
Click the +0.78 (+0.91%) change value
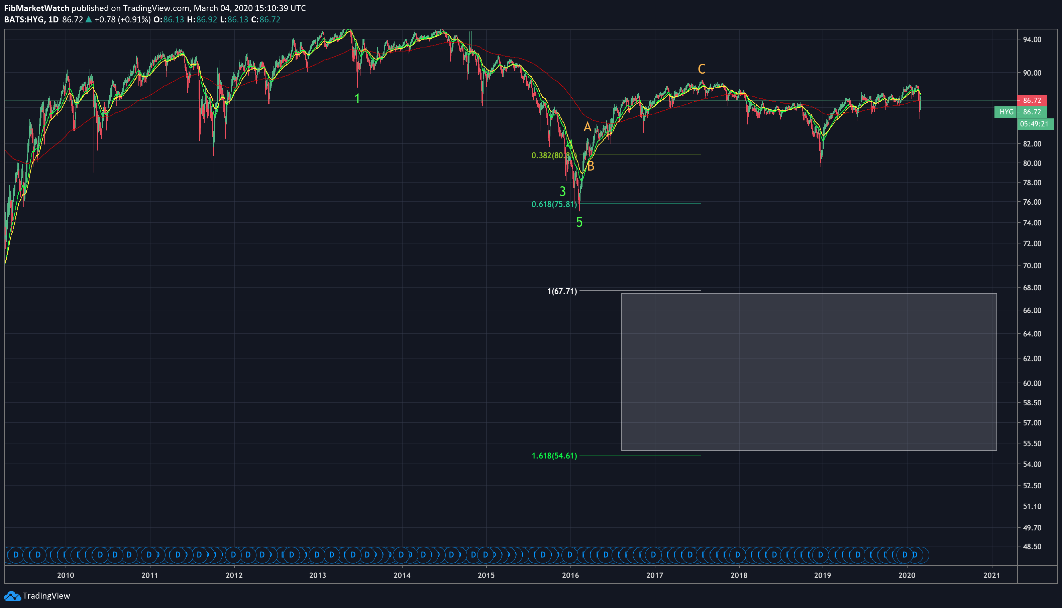122,19
